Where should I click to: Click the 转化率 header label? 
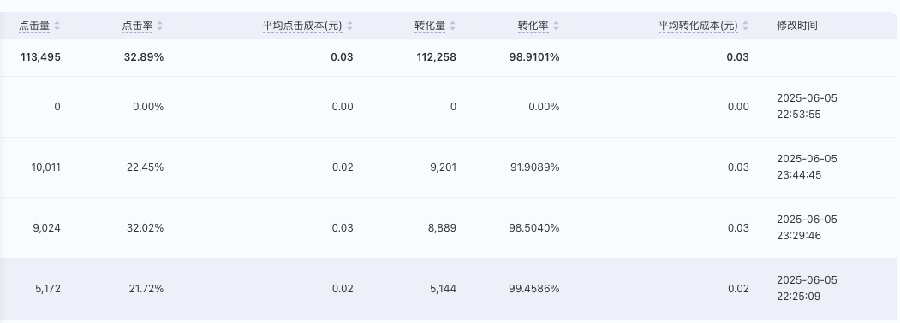coord(533,26)
